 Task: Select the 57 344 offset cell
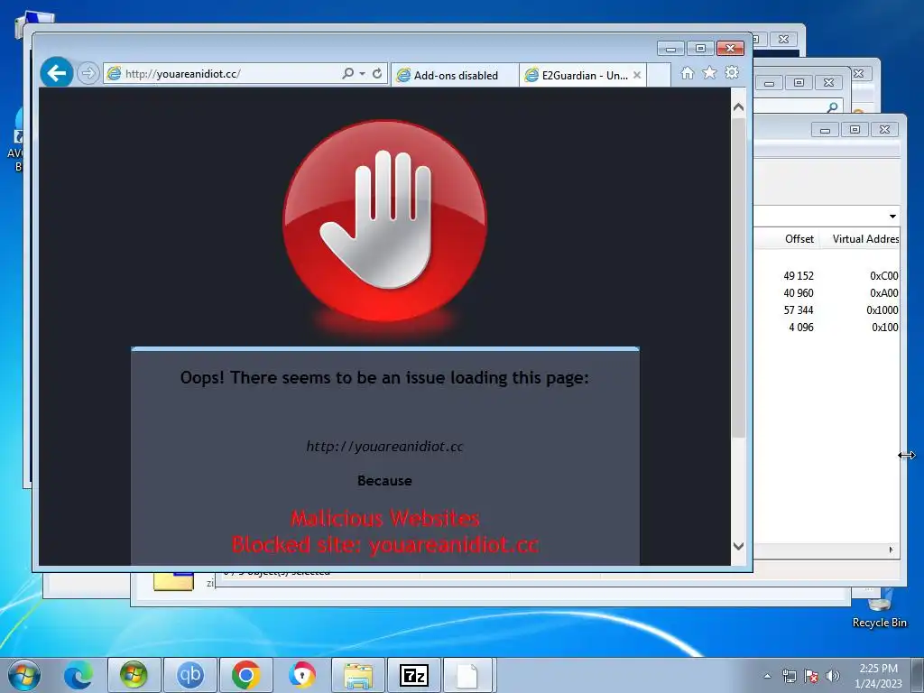point(799,310)
